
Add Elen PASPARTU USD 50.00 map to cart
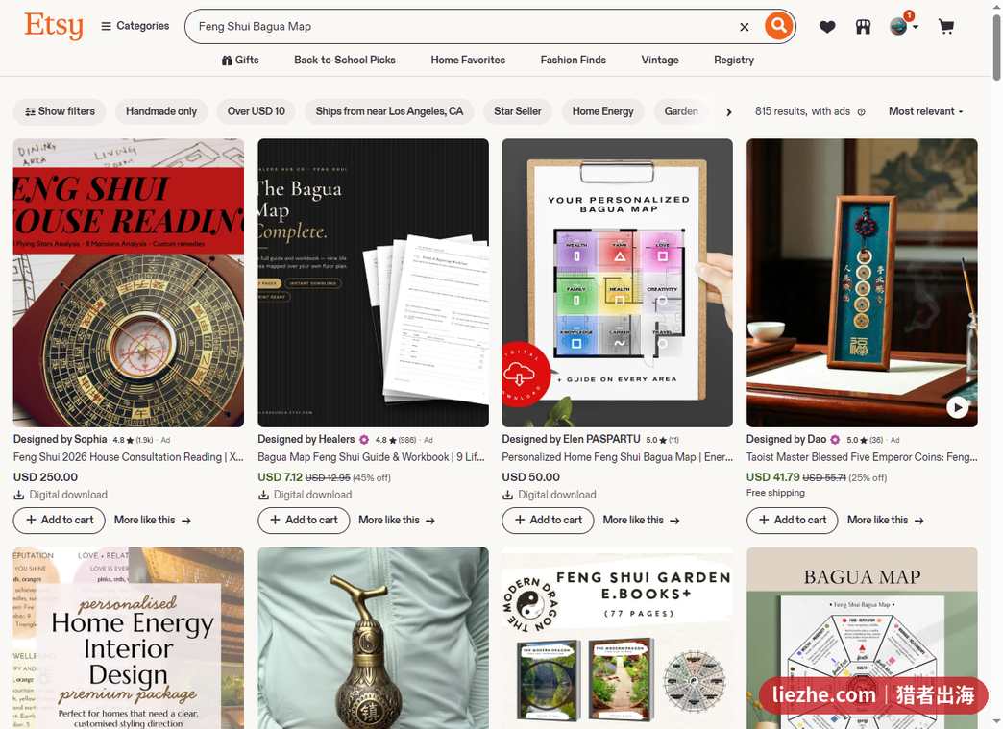pos(549,520)
